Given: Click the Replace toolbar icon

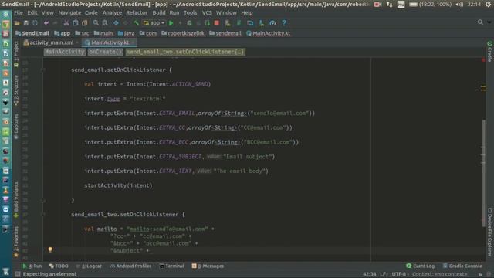Looking at the screenshot, I should [105, 23].
